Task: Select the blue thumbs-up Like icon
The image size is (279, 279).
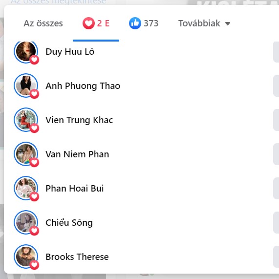Action: [x=135, y=23]
